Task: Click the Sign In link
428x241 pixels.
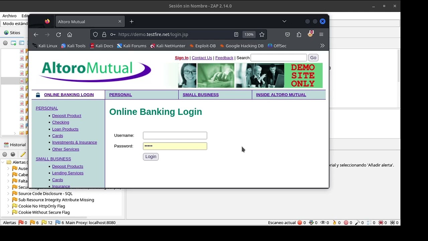Action: pos(182,58)
